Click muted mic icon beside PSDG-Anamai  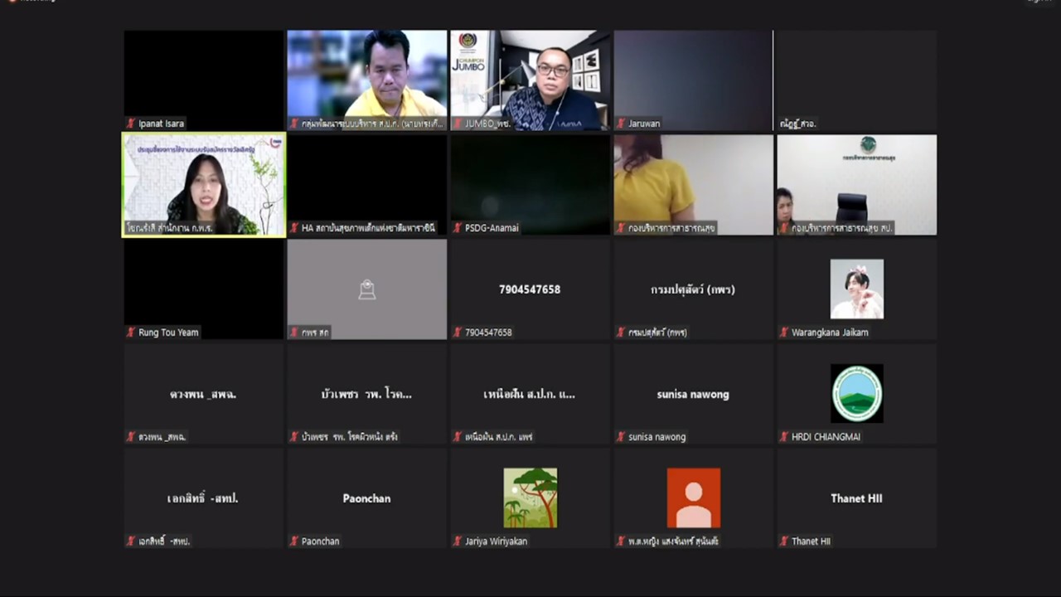[x=458, y=228]
